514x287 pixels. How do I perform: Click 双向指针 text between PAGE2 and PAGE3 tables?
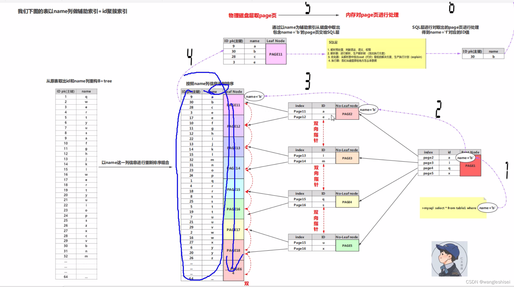tap(316, 132)
